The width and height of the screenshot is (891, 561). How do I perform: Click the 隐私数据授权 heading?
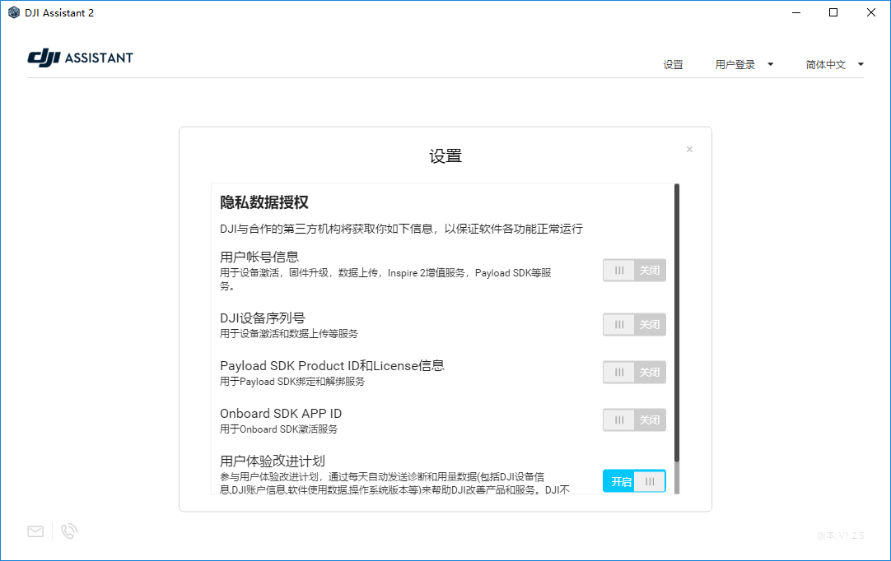264,202
